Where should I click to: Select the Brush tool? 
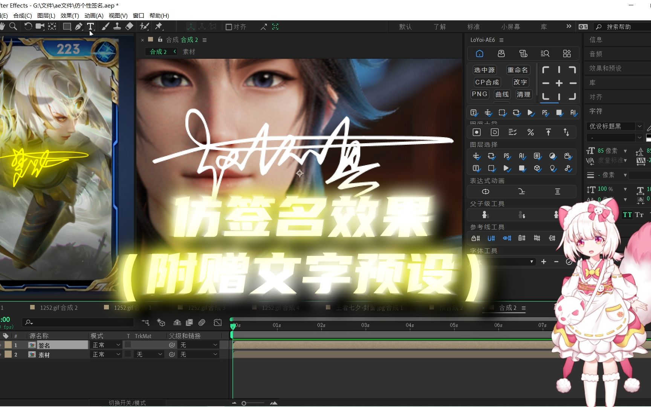tap(105, 26)
